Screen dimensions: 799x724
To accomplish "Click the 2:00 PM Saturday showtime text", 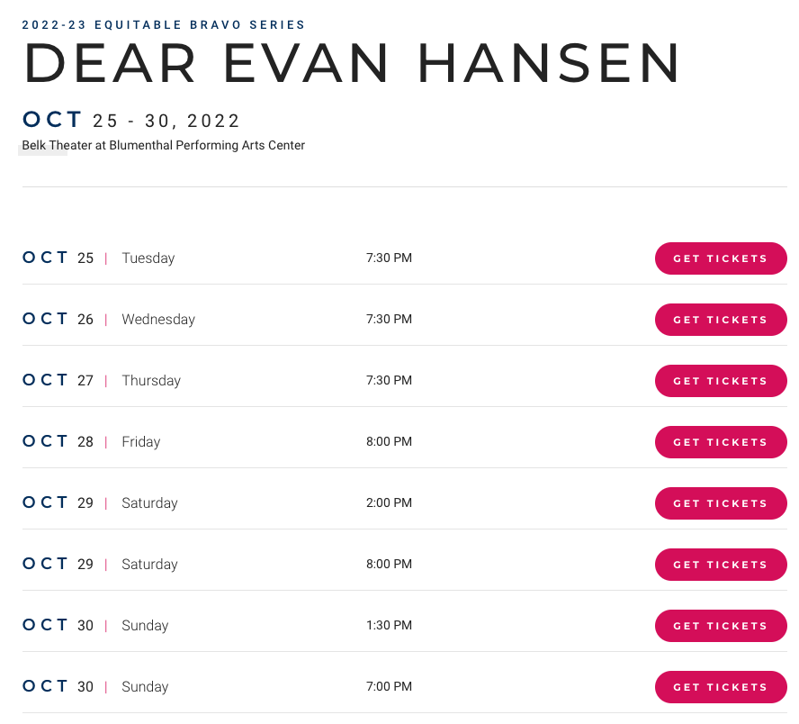I will point(389,503).
